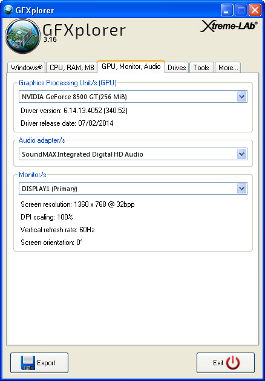Click the Graphics Processing Unit/s (GPU) heading
The width and height of the screenshot is (265, 381).
pos(68,83)
